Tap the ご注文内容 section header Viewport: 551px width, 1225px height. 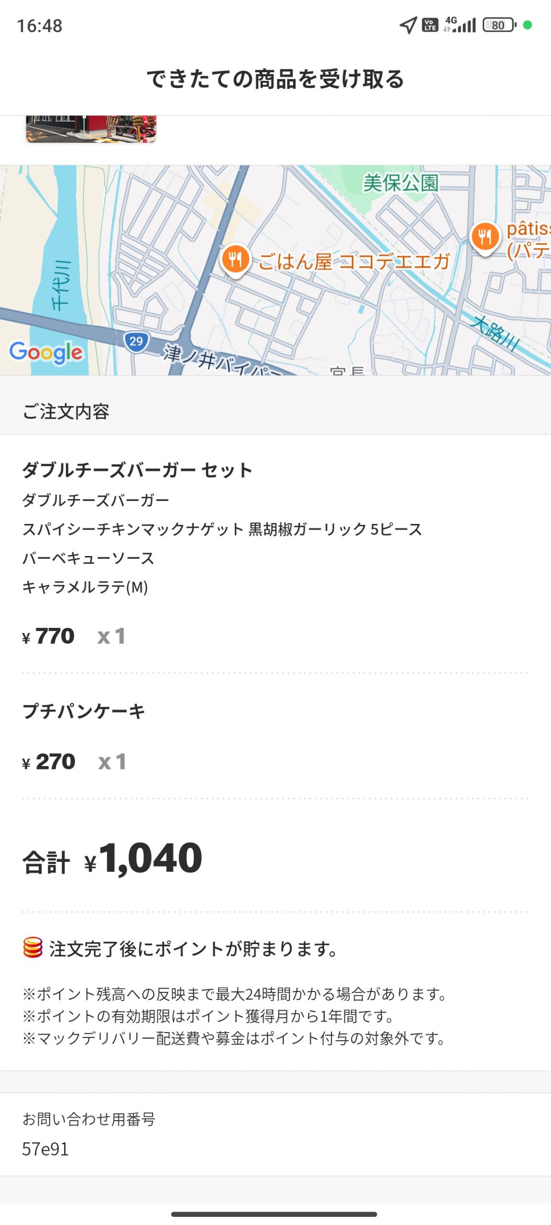pos(66,412)
